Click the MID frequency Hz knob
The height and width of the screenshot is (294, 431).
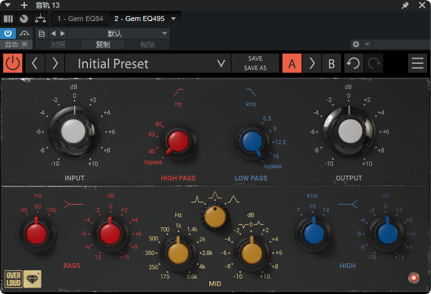(x=178, y=254)
